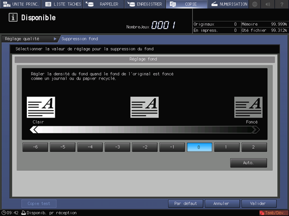This screenshot has height=216, width=289.
Task: Select background value -2
Action: click(145, 147)
